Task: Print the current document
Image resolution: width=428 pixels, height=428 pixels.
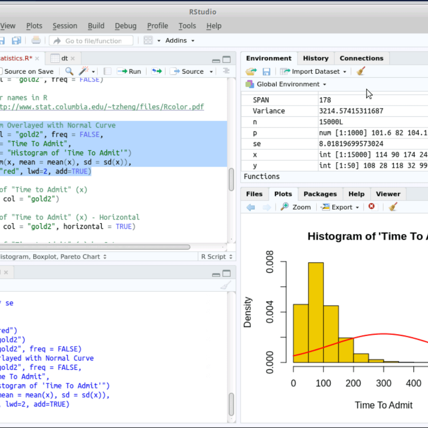Action: click(x=36, y=40)
